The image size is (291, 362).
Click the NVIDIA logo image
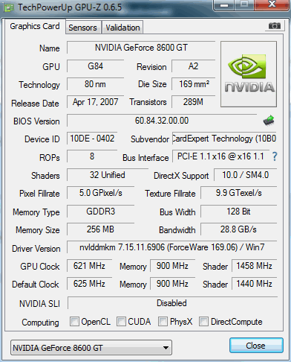249,74
